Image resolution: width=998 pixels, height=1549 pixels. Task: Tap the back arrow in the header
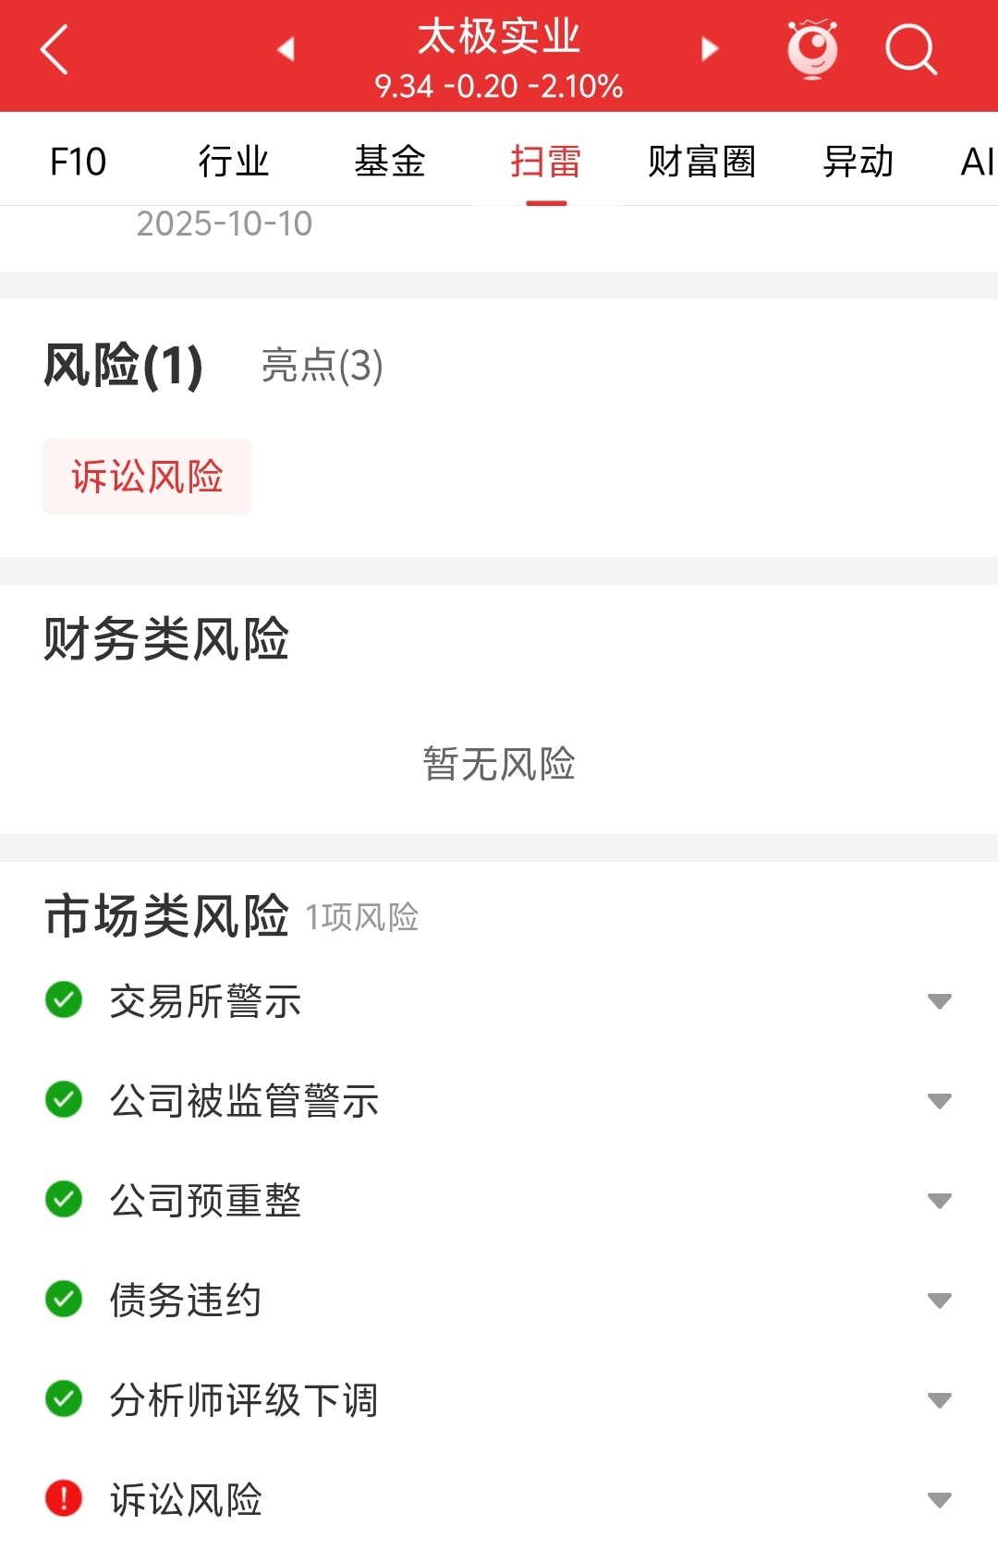[x=55, y=50]
